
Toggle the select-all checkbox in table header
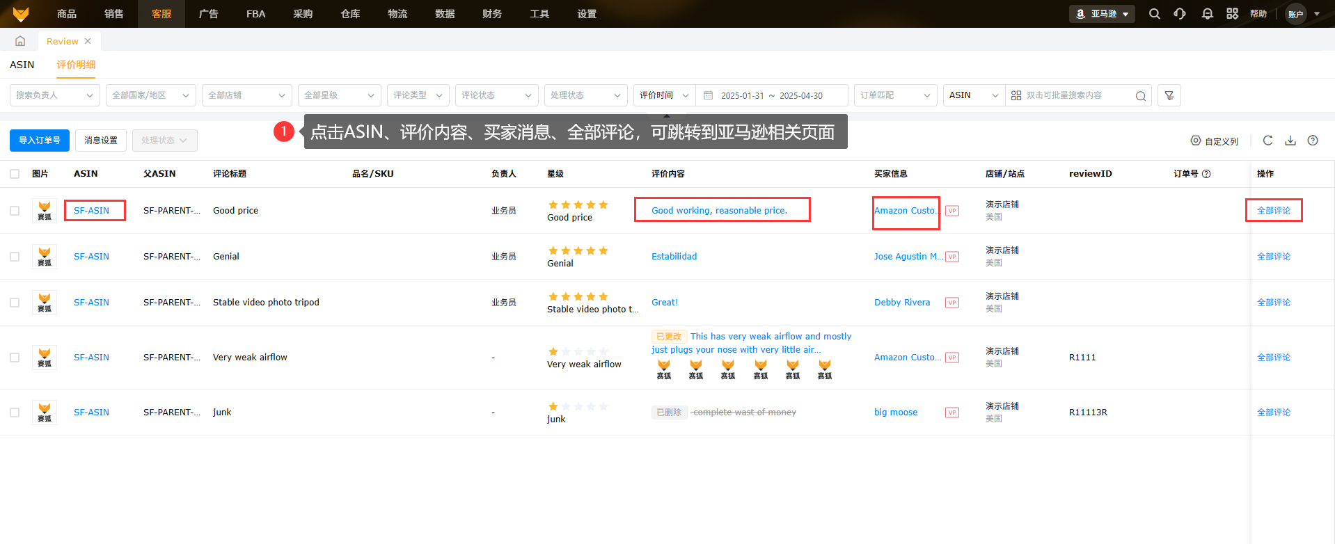click(15, 174)
